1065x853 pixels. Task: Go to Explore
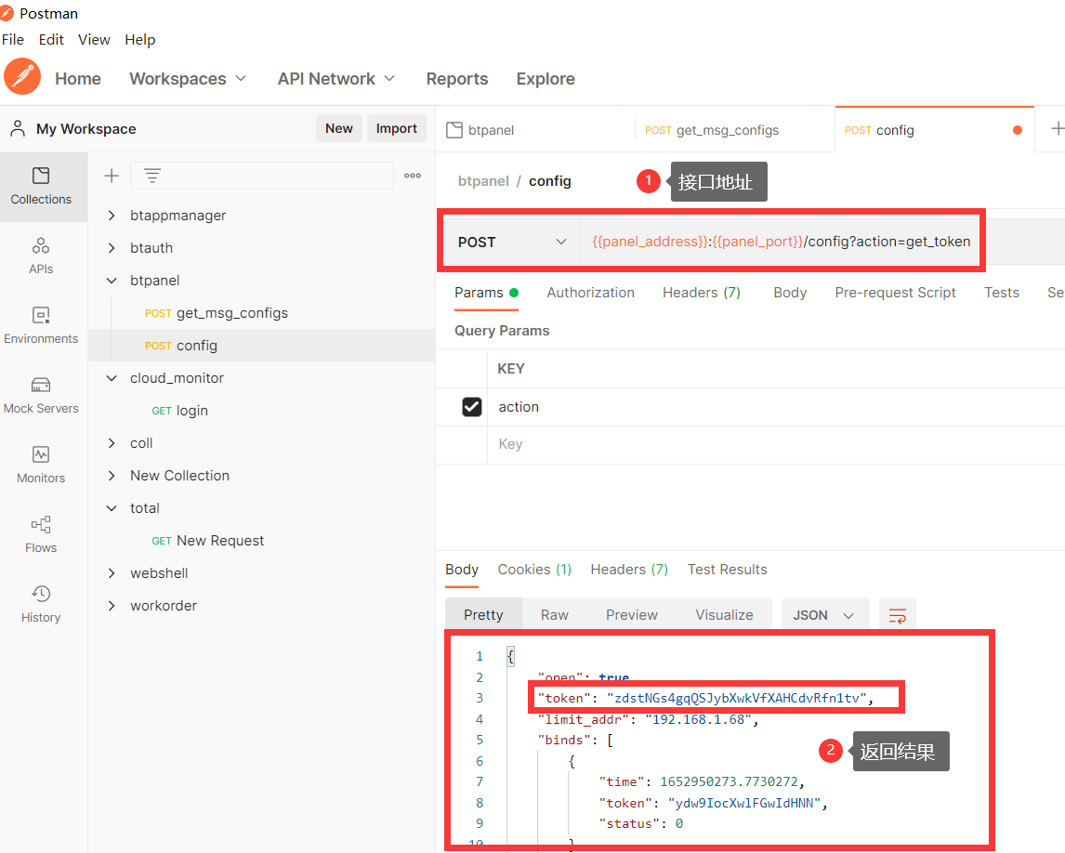tap(546, 79)
